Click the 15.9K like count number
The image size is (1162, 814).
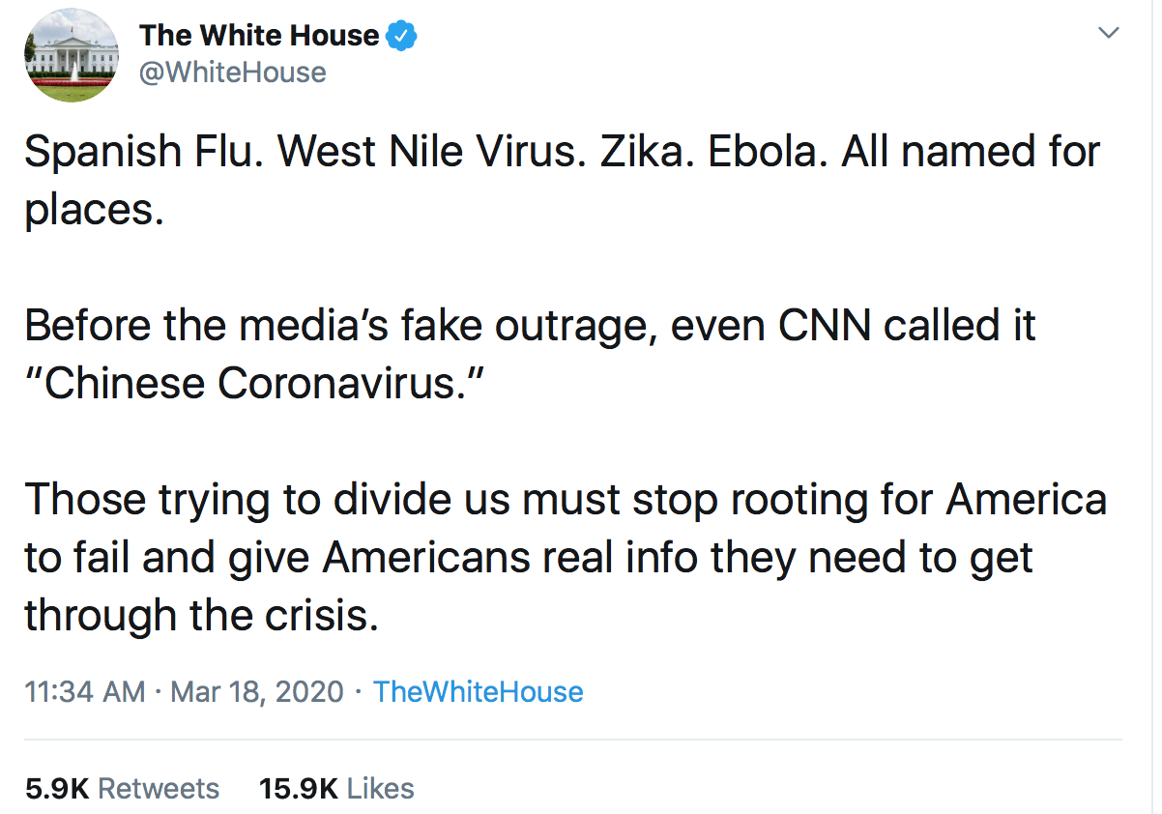[x=299, y=789]
